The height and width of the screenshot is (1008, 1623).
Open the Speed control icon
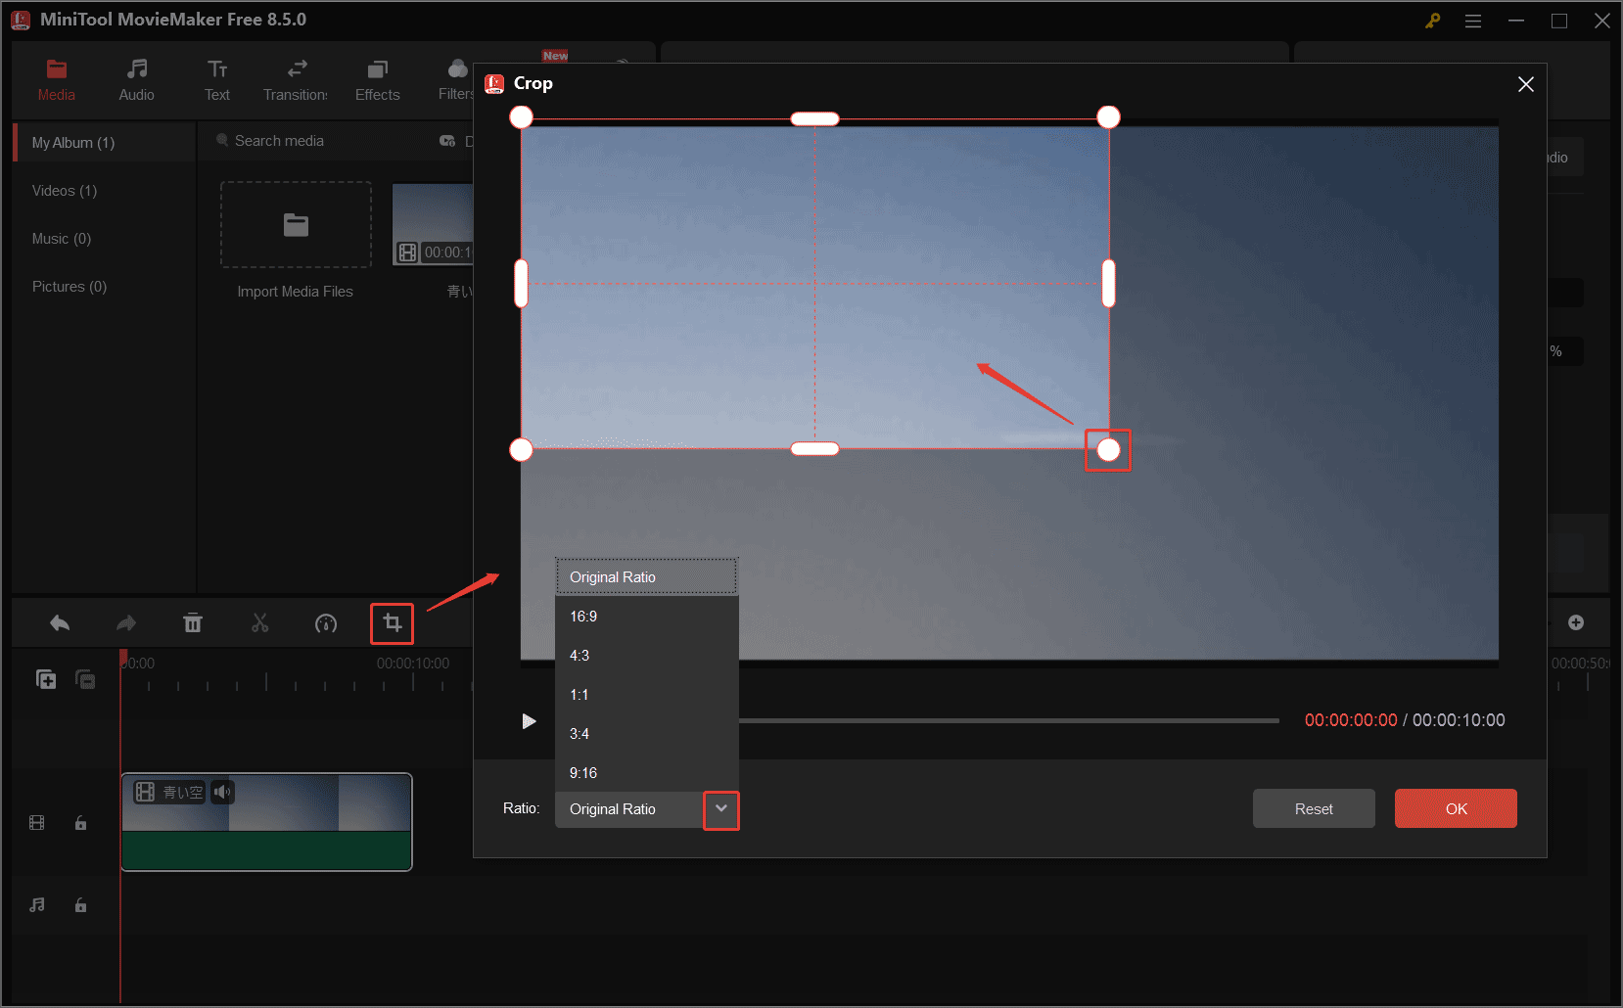click(x=326, y=623)
